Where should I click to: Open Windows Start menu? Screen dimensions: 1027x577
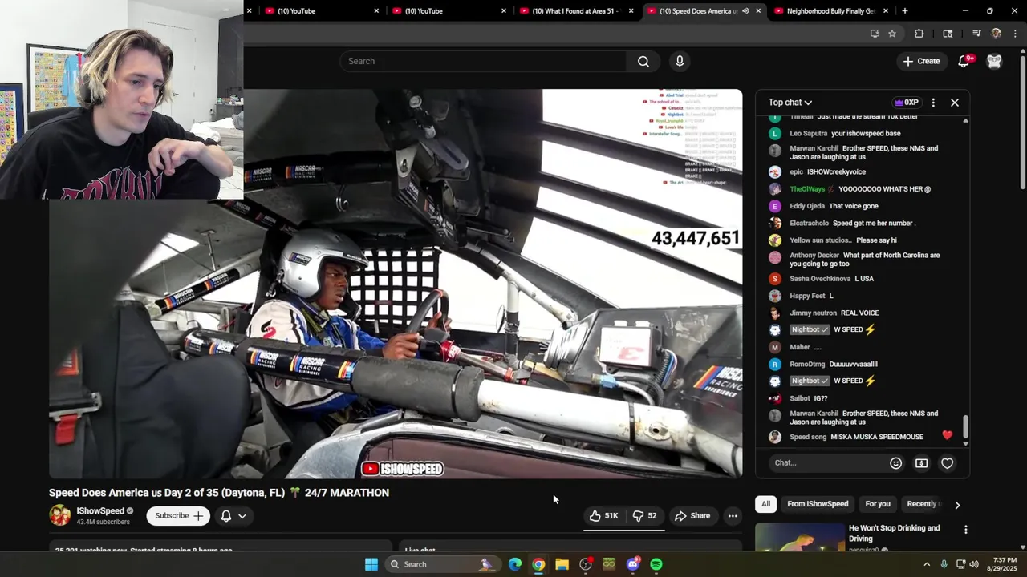point(371,564)
